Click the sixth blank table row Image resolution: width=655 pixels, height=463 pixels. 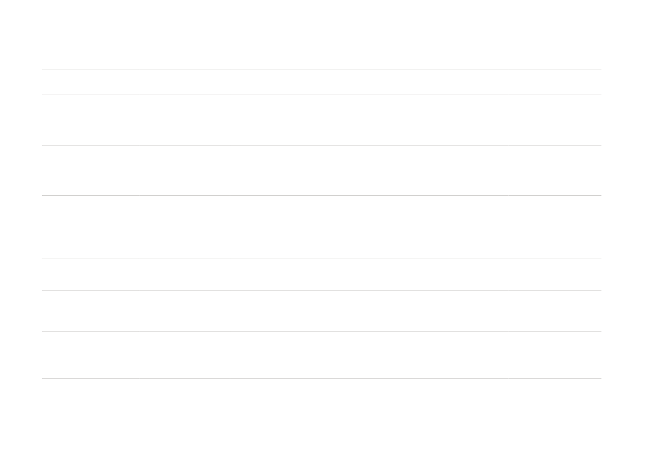click(x=321, y=311)
